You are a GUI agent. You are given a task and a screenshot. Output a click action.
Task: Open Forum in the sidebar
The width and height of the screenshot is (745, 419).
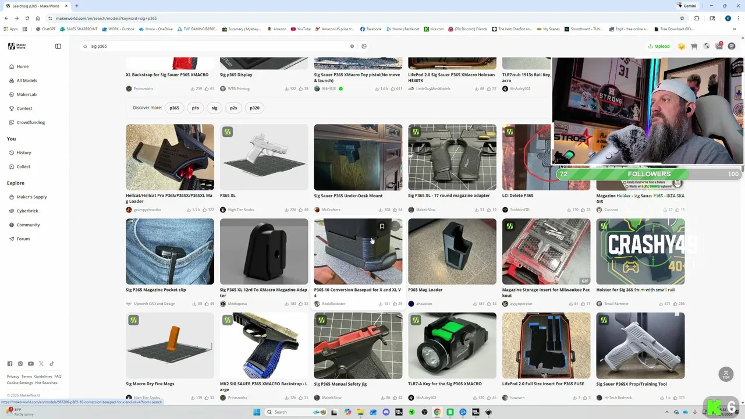[x=23, y=239]
